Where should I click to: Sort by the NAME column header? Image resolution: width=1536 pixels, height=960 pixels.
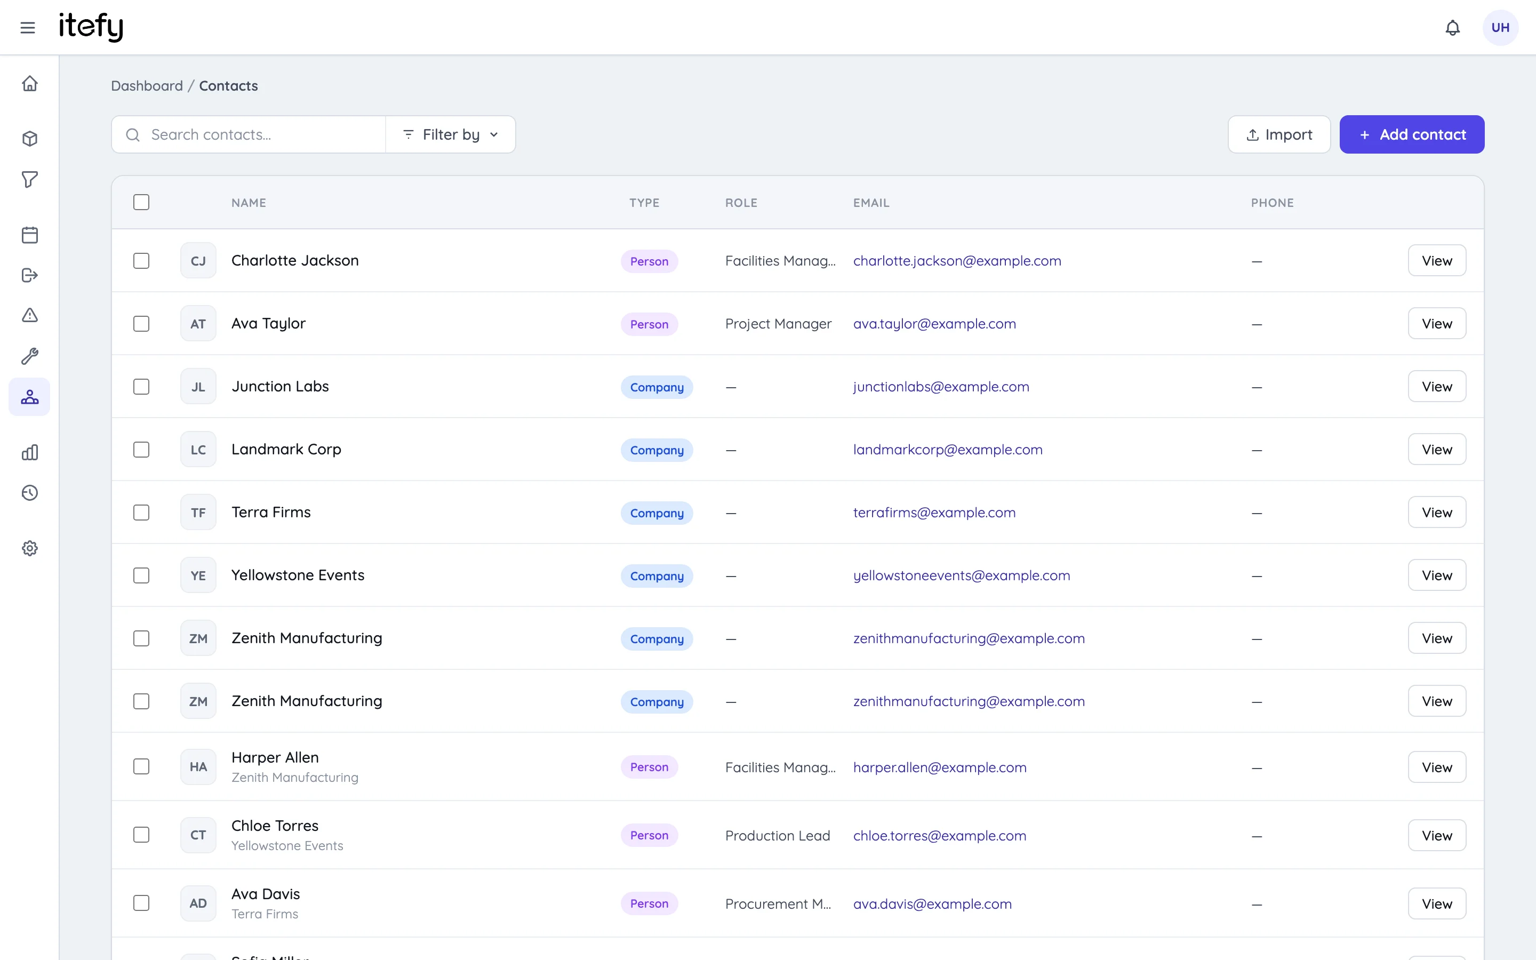[x=249, y=203]
